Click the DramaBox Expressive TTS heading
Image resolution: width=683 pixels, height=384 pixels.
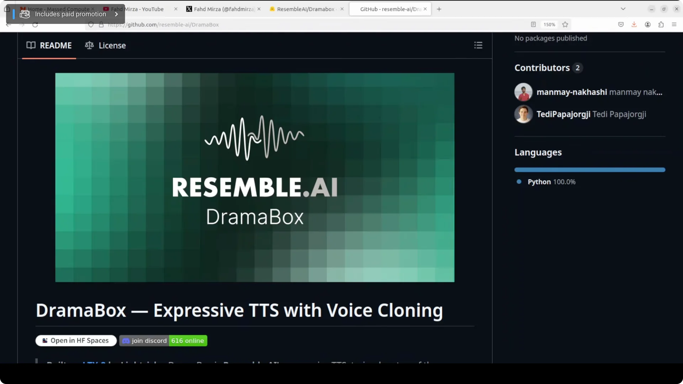[x=239, y=310]
